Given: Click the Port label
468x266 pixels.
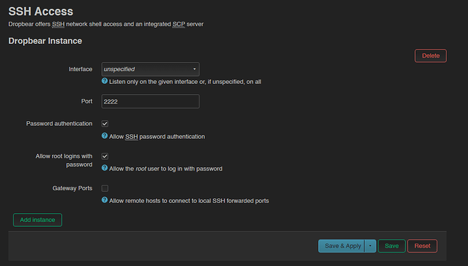Looking at the screenshot, I should (87, 102).
